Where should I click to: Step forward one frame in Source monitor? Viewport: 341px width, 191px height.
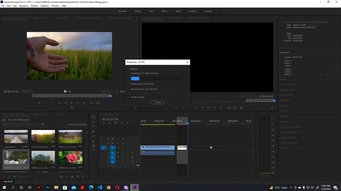click(x=78, y=103)
